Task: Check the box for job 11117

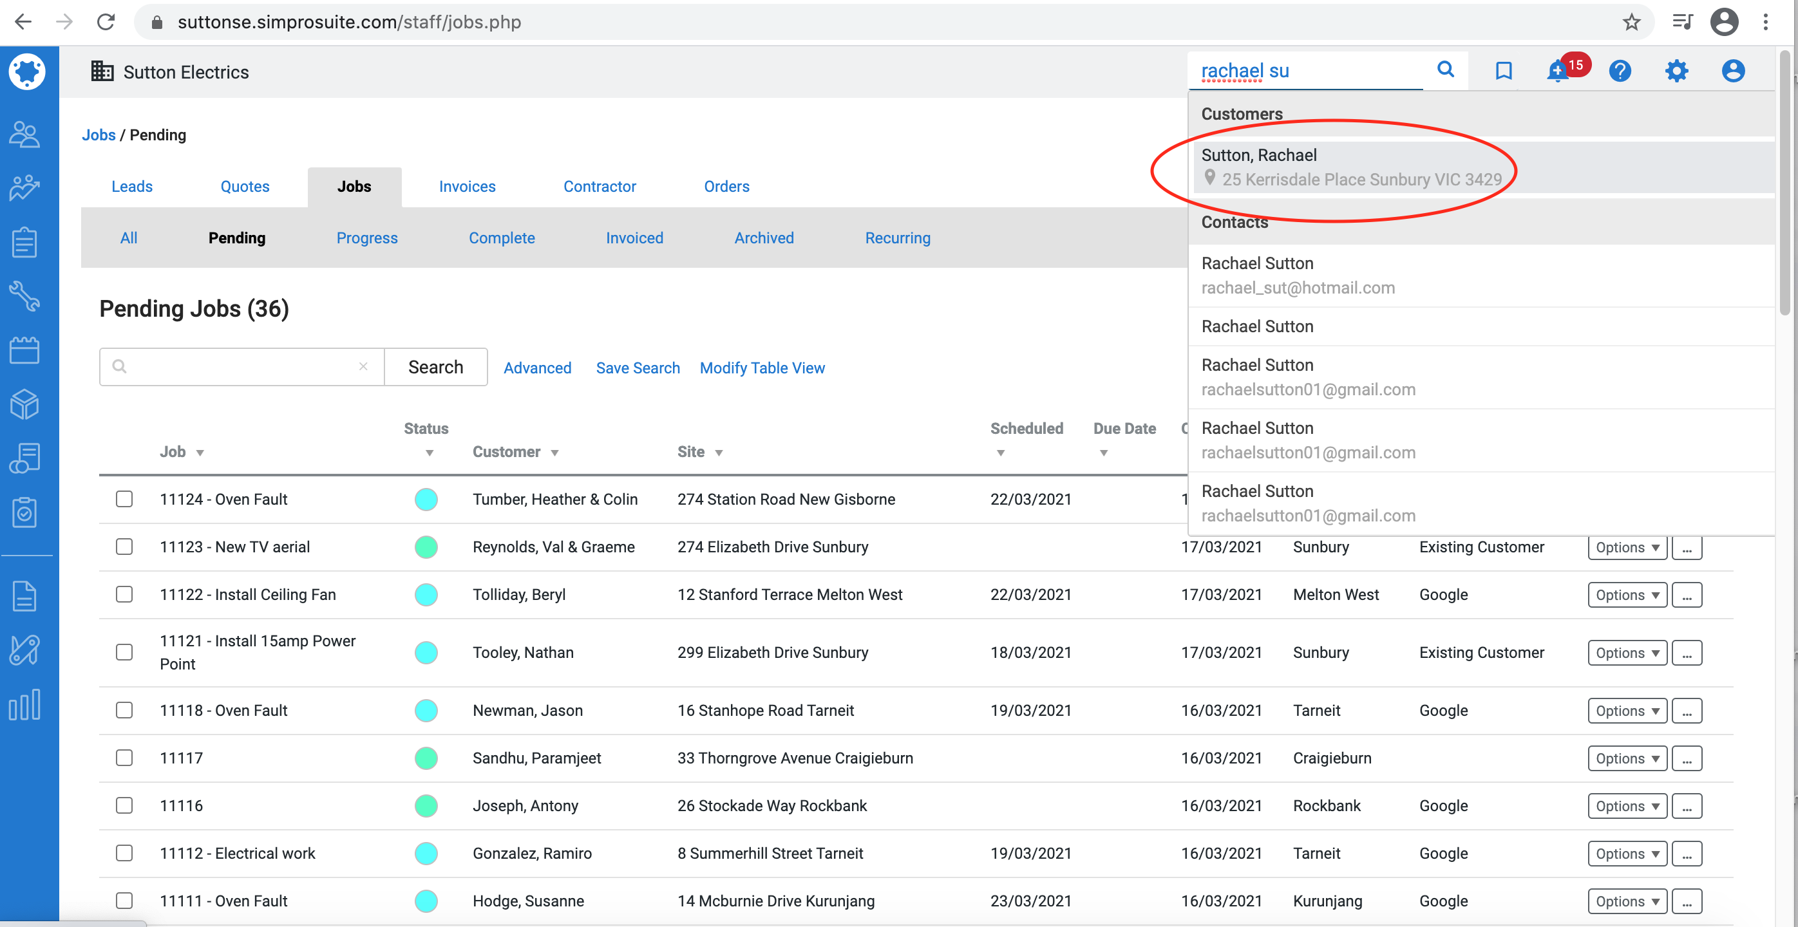Action: [x=124, y=758]
